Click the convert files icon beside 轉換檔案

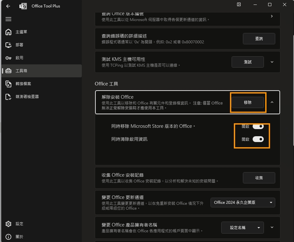pos(8,84)
